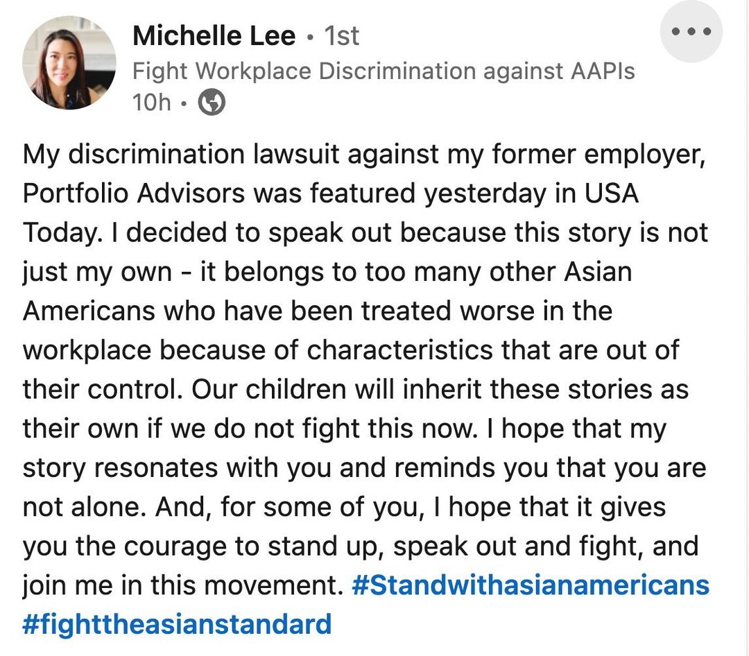This screenshot has width=749, height=656.
Task: Click the phrase "join me in this movement"
Action: 183,585
